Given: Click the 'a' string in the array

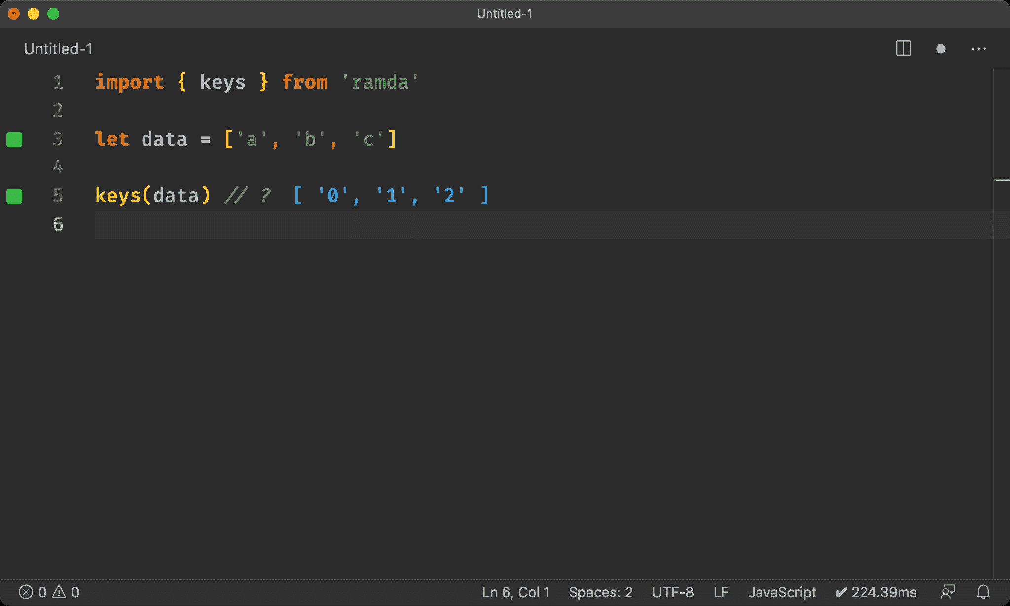Looking at the screenshot, I should [x=252, y=139].
